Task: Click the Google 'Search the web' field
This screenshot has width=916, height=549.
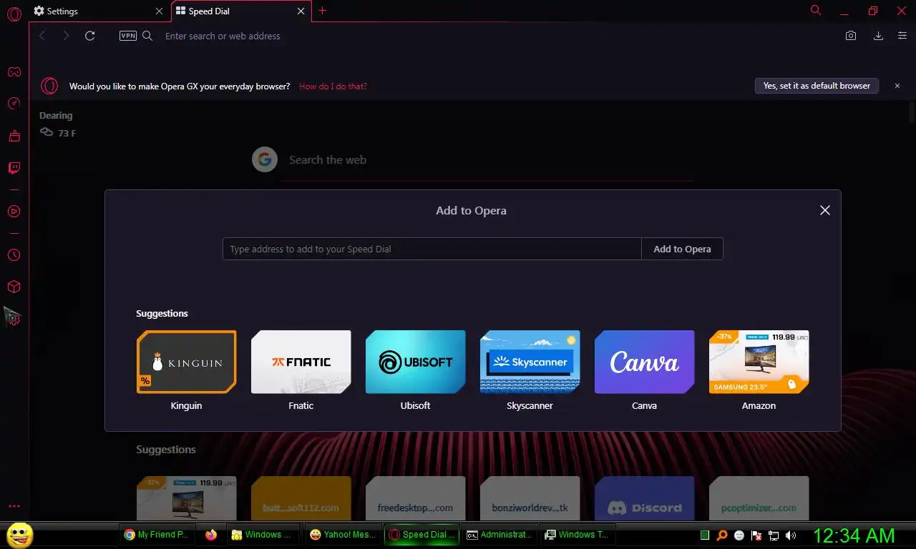Action: [x=487, y=160]
